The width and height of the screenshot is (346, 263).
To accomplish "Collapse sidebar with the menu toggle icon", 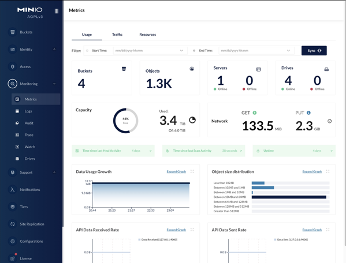I will pos(57,11).
